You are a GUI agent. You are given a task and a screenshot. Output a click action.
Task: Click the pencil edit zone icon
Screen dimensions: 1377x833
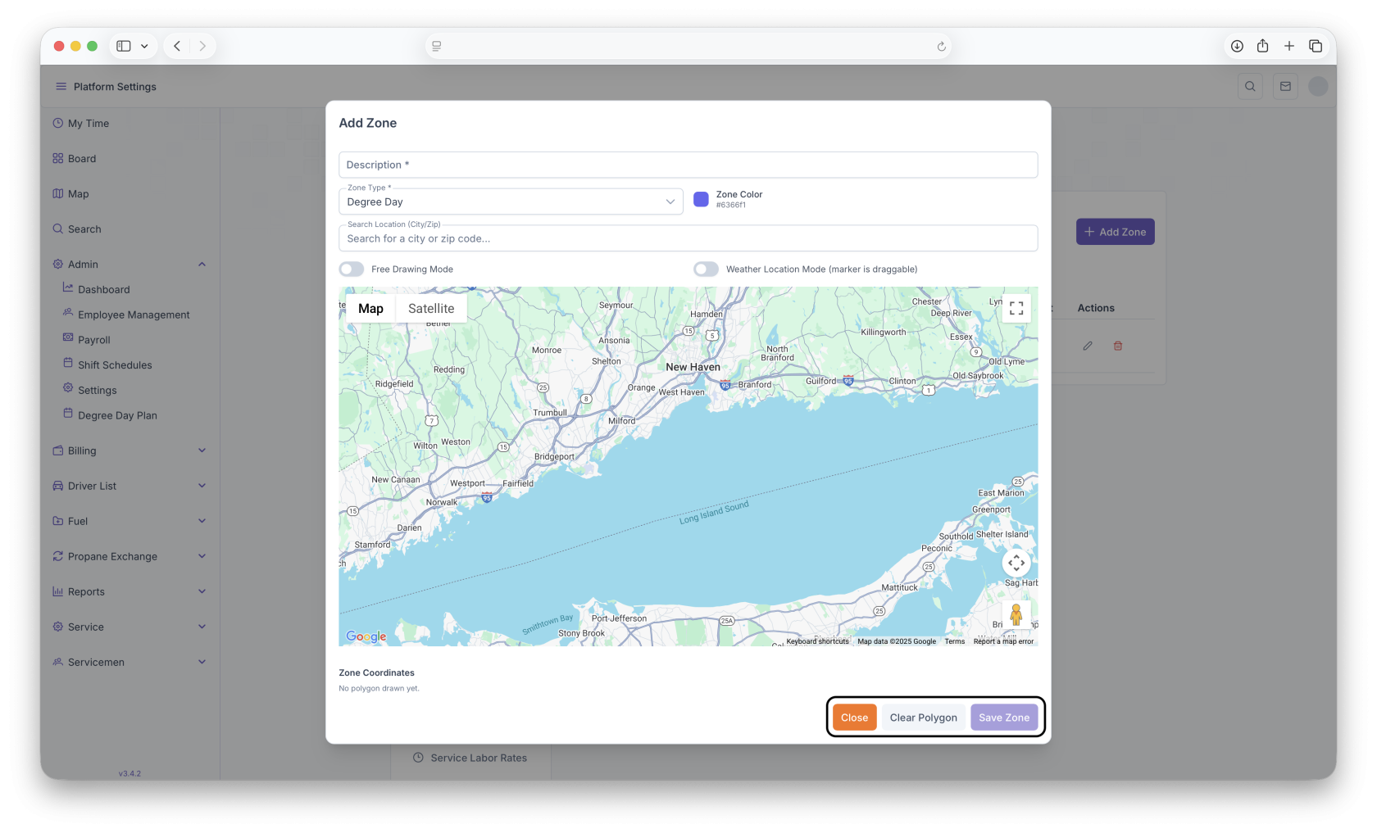pos(1087,346)
